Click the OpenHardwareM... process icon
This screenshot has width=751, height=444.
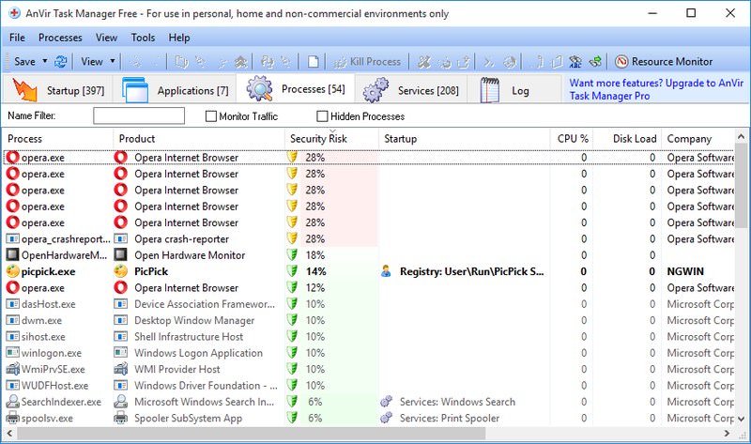click(13, 255)
